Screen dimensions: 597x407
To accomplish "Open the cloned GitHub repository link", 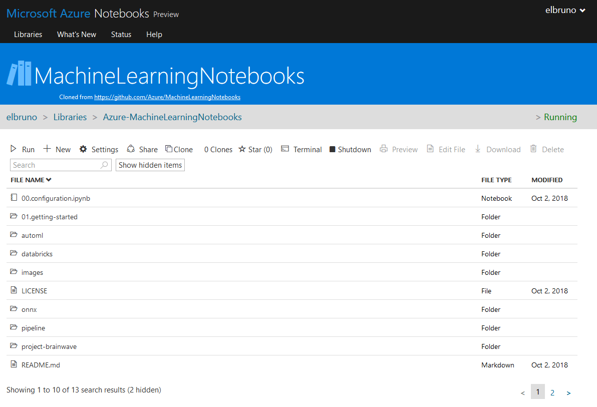I will coord(167,97).
